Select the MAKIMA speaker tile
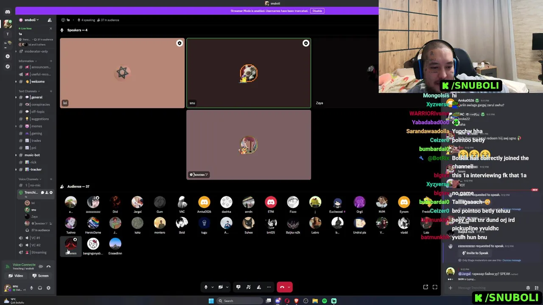 [x=249, y=145]
